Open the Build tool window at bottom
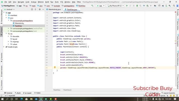 tap(18, 93)
